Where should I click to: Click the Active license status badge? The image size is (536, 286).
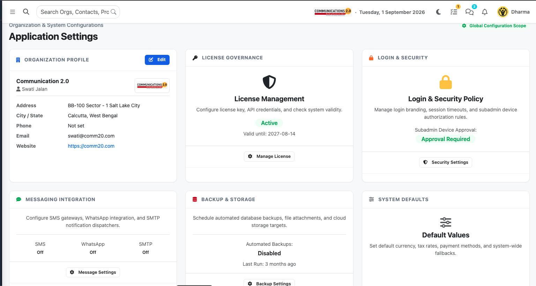pos(269,123)
